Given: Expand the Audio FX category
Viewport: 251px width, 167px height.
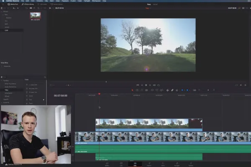Looking at the screenshot, I should [2, 102].
